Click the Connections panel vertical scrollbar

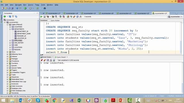tap(38, 56)
